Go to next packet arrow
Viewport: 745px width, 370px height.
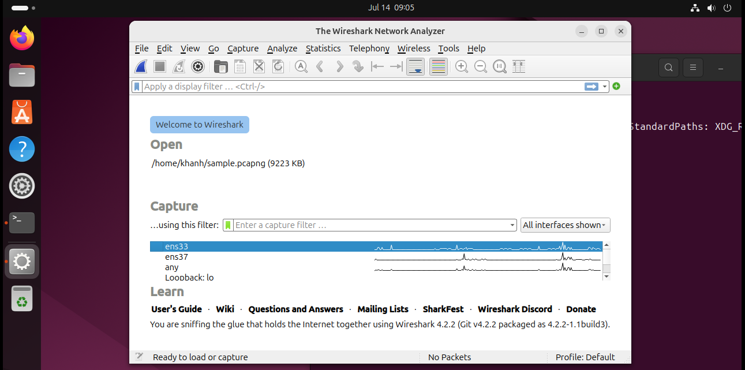(339, 67)
